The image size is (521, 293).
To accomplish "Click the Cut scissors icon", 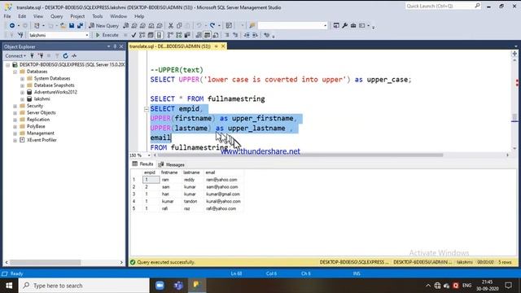I will click(171, 25).
